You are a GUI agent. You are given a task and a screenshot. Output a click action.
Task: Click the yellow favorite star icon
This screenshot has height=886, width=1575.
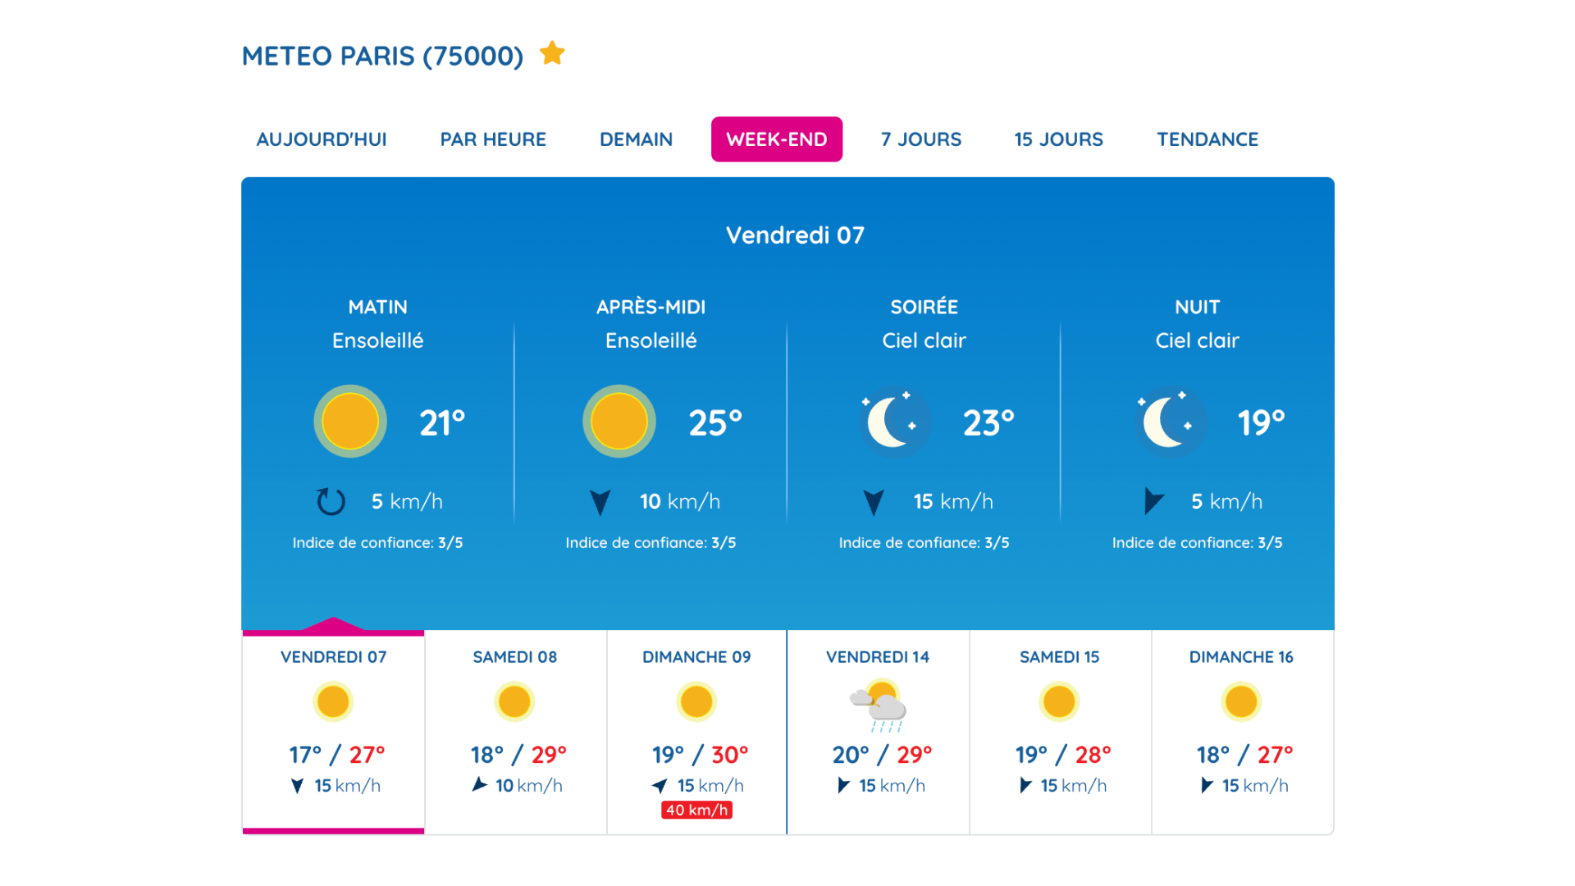pyautogui.click(x=552, y=53)
